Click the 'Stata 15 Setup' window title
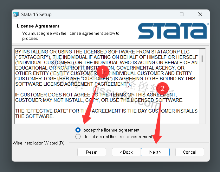Viewport: 220px width, 172px height. pos(36,15)
